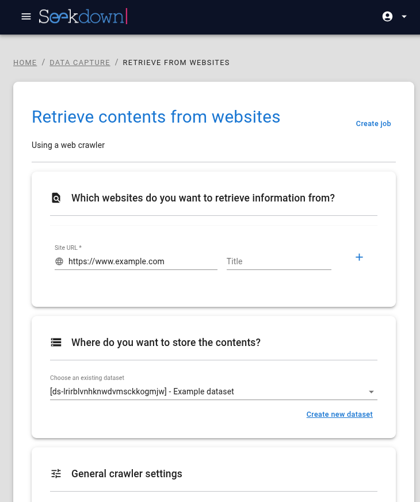Open the user account avatar menu
This screenshot has height=502, width=420.
(x=387, y=16)
